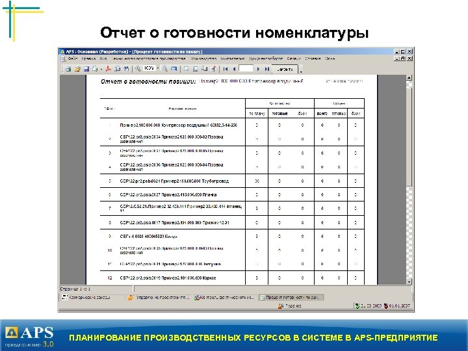Viewport: 468px width, 351px height.
Task: Click row 6 Планка text
Action: click(168, 195)
